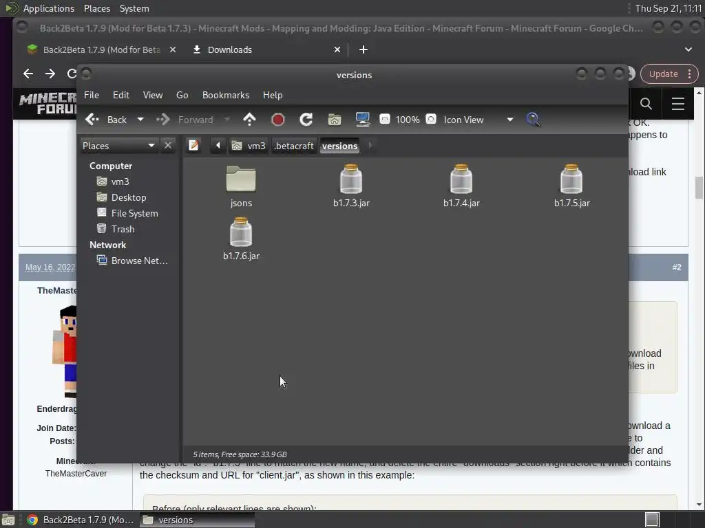Open the View menu
This screenshot has width=705, height=528.
(x=153, y=95)
